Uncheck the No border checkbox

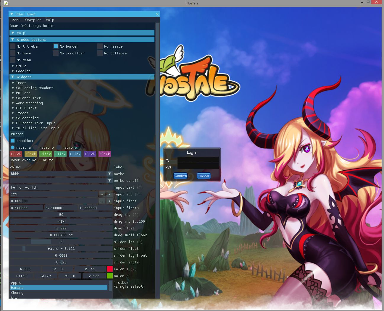click(56, 46)
